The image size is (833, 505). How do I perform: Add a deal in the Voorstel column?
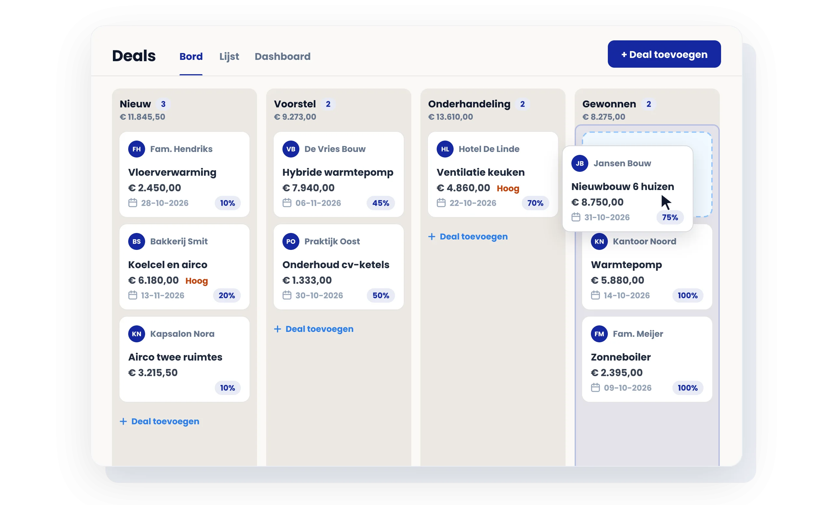point(314,329)
